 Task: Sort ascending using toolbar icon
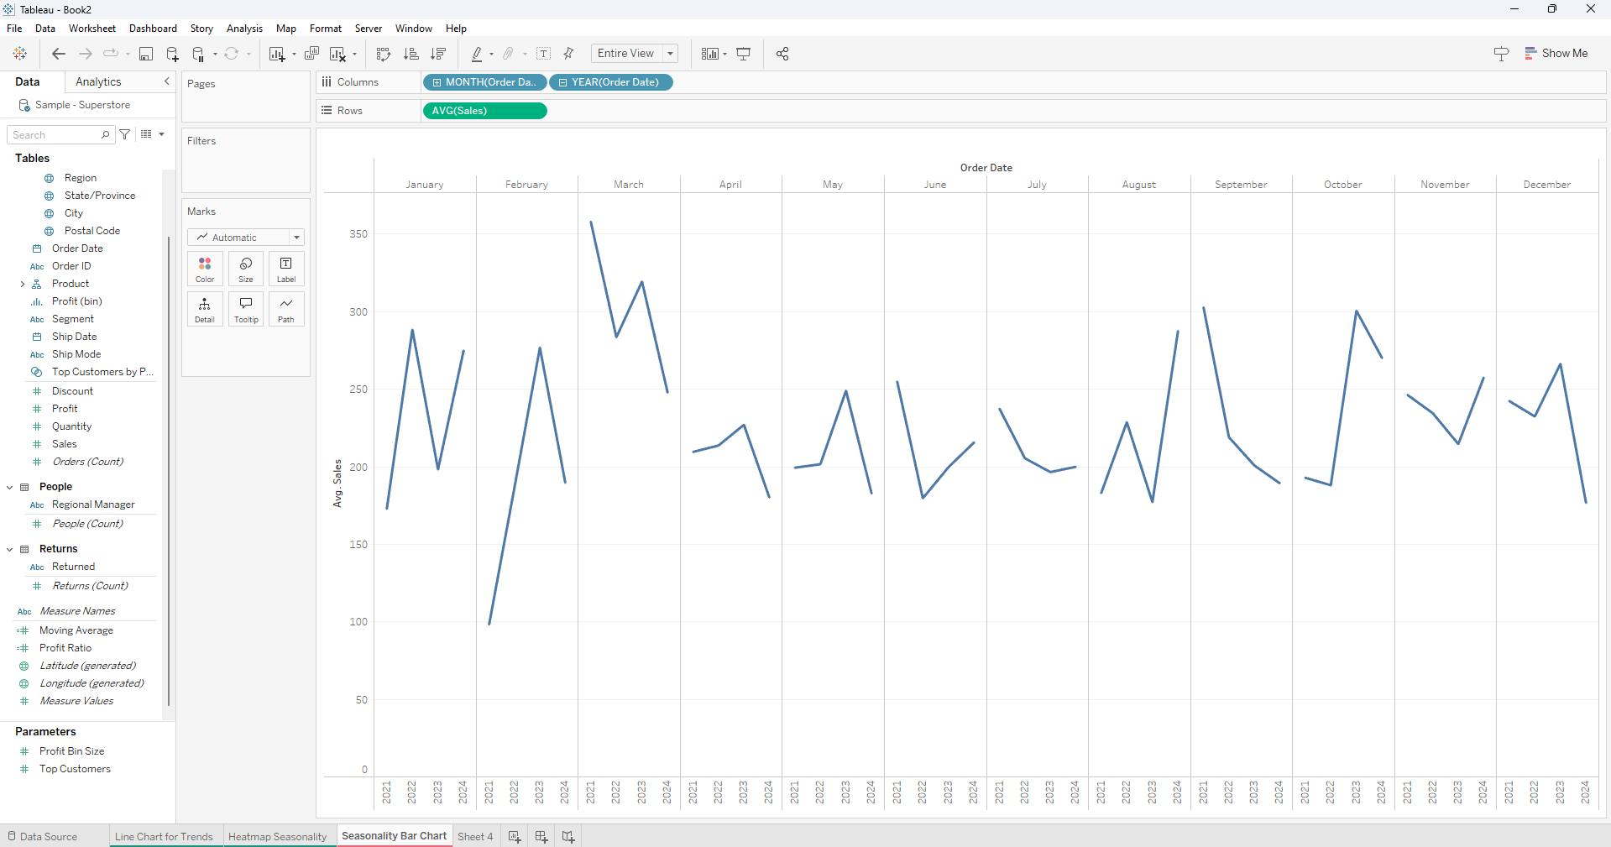click(x=411, y=54)
